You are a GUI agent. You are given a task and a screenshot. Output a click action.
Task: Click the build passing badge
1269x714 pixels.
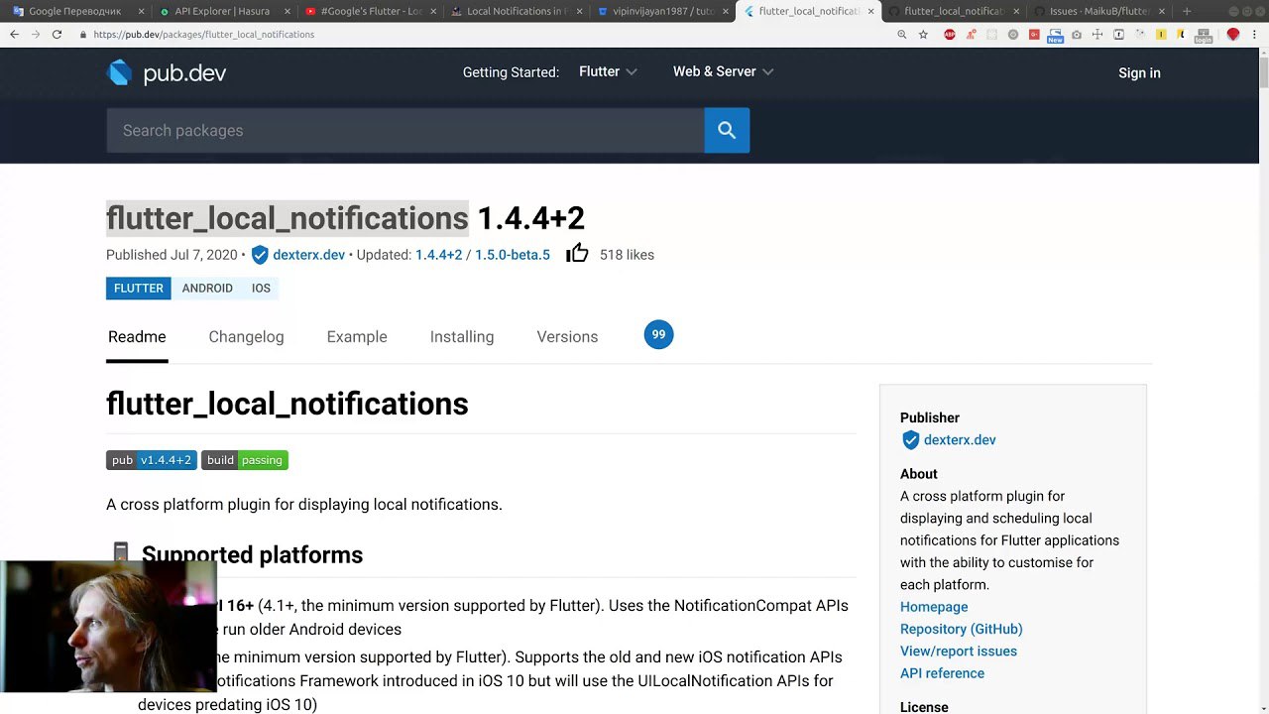245,460
